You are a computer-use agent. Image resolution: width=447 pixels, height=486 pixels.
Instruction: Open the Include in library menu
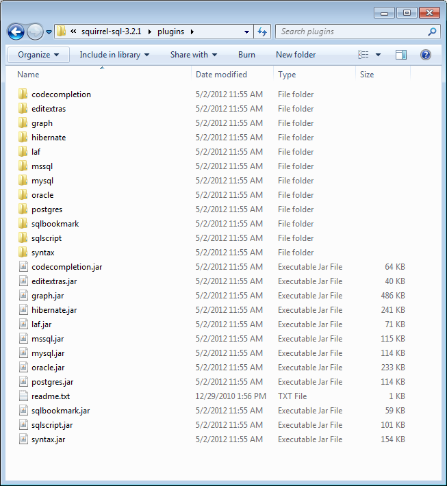[x=114, y=55]
